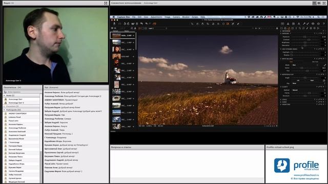
Task: Click the undo arrow toolbar icon
Action: click(141, 24)
